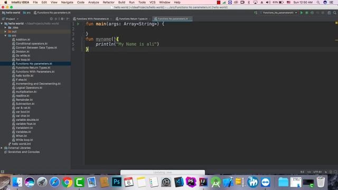
Task: Close the Functions No parameters.kt tab
Action: coord(190,19)
